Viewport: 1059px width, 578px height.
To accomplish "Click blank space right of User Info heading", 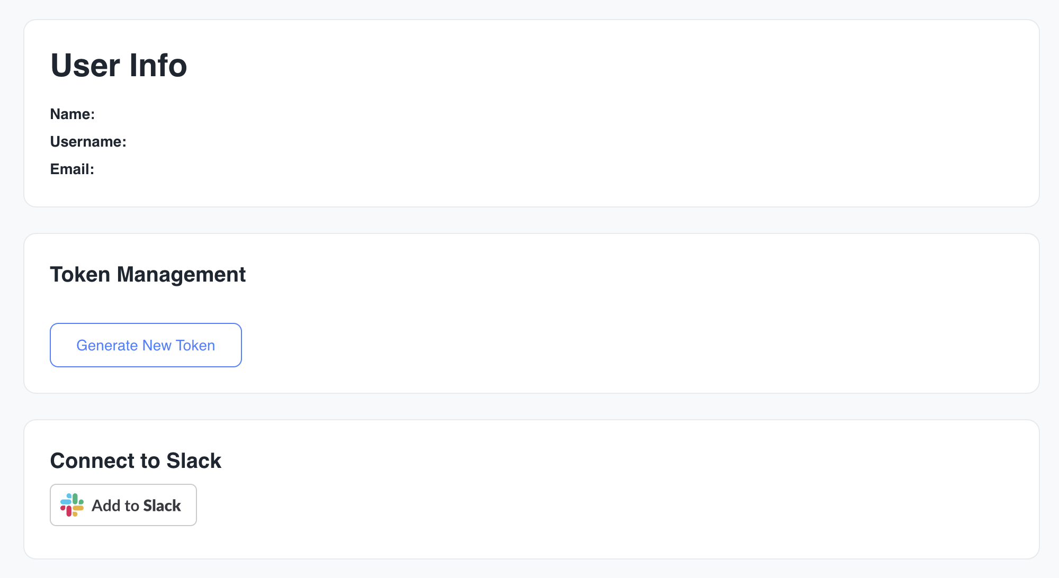I will tap(582, 66).
